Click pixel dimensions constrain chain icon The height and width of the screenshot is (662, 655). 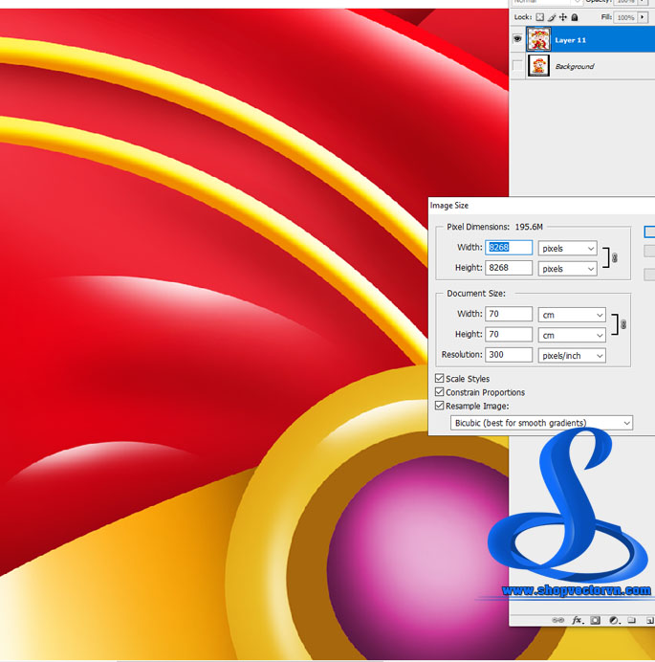click(615, 257)
